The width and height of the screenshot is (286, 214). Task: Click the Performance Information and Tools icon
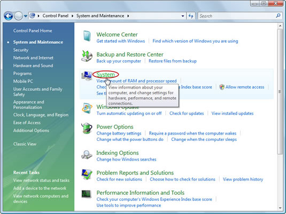[86, 194]
